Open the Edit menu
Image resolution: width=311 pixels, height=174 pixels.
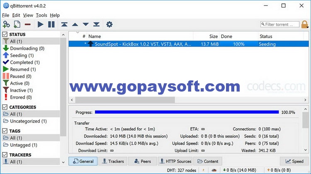(16, 15)
